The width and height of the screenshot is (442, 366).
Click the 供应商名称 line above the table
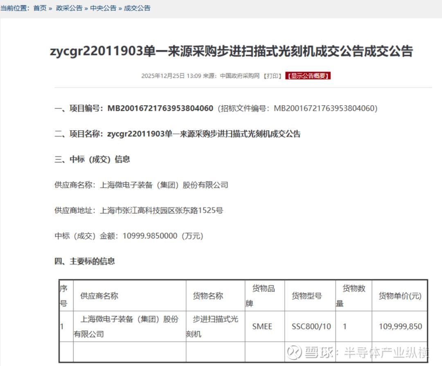pyautogui.click(x=141, y=185)
